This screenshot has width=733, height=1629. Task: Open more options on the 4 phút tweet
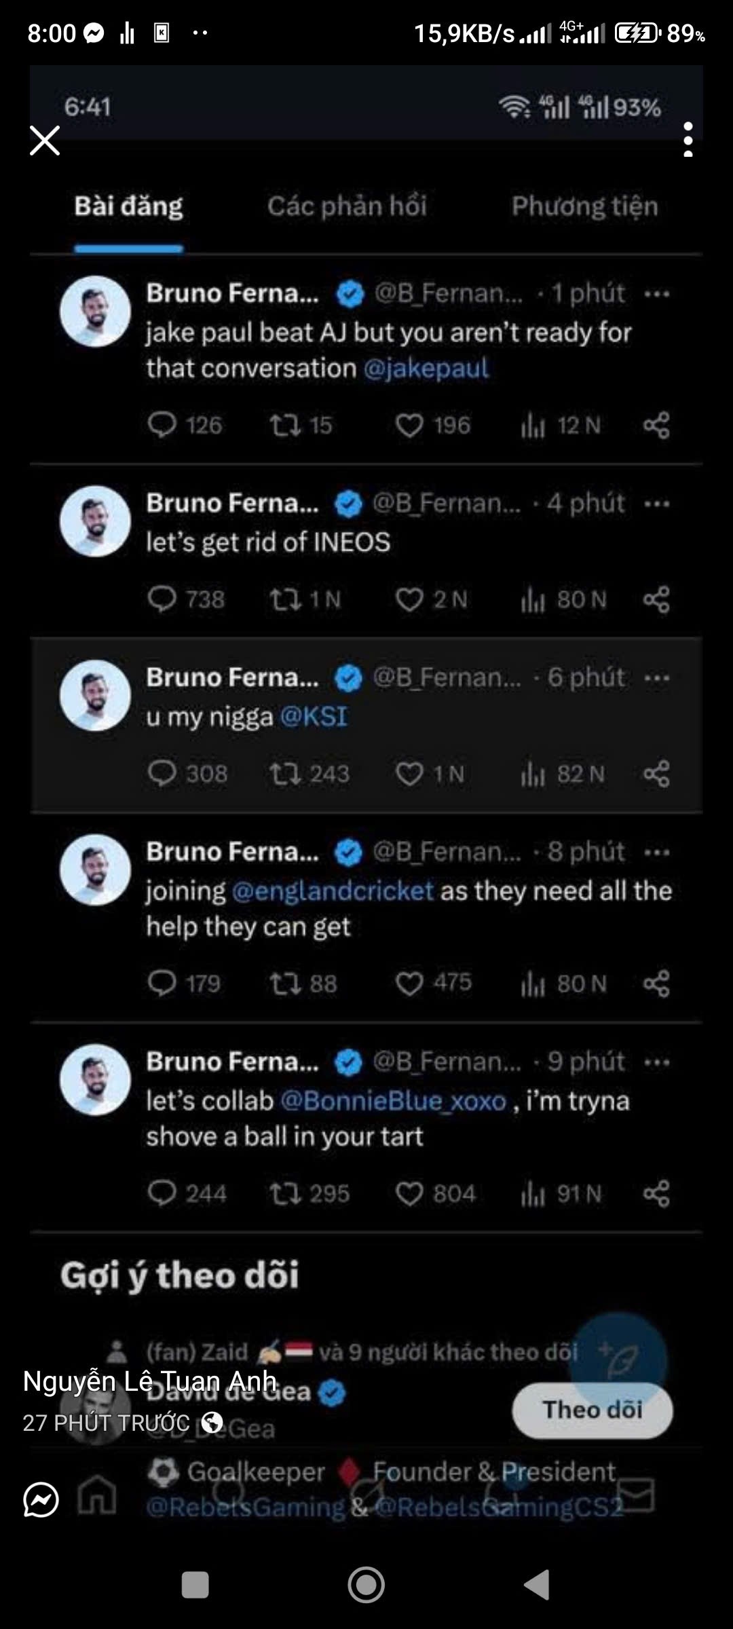click(656, 504)
